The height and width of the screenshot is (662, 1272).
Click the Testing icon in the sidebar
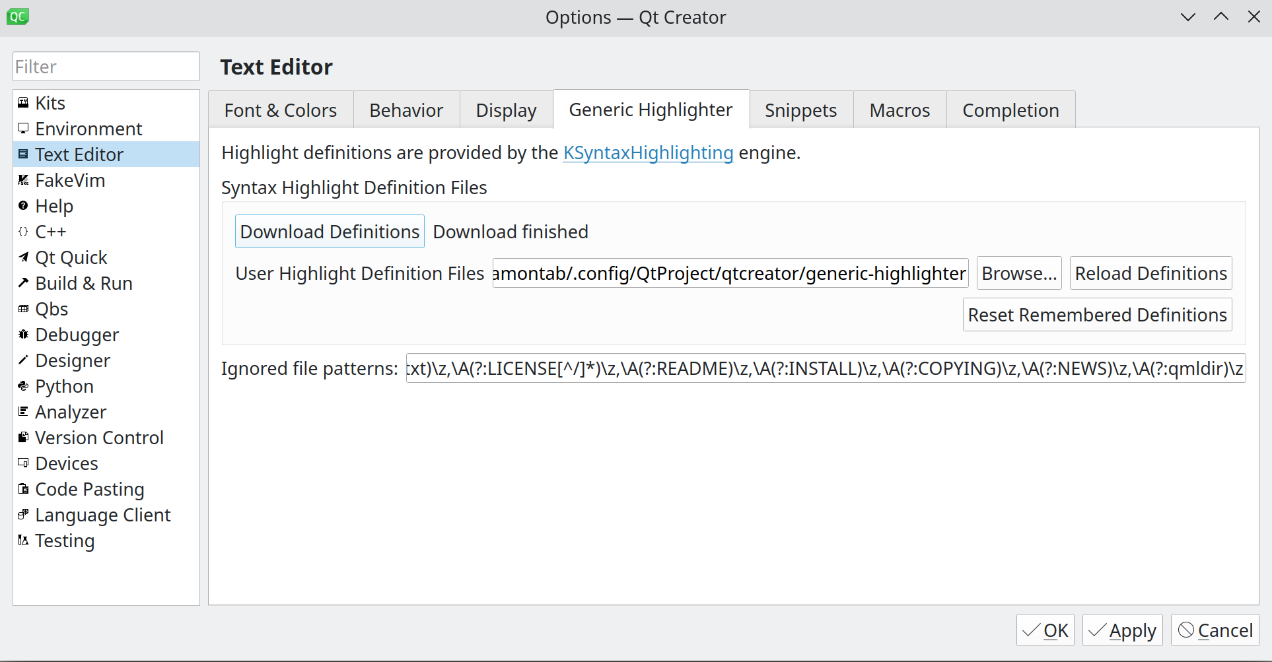click(23, 541)
